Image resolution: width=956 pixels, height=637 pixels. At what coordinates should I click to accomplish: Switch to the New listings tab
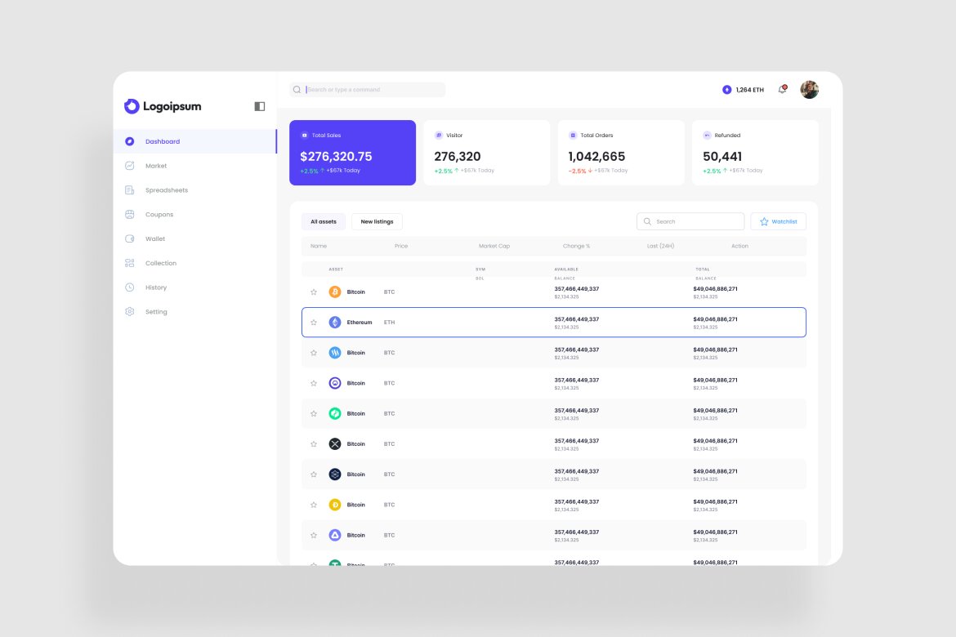[x=377, y=221]
